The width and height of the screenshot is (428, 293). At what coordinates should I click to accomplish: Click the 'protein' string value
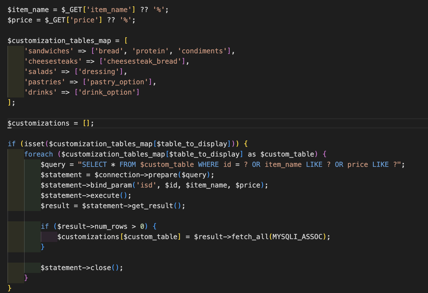point(150,51)
